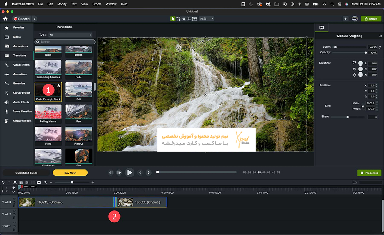Image resolution: width=384 pixels, height=235 pixels.
Task: Click the Width value stepper arrows
Action: click(377, 103)
